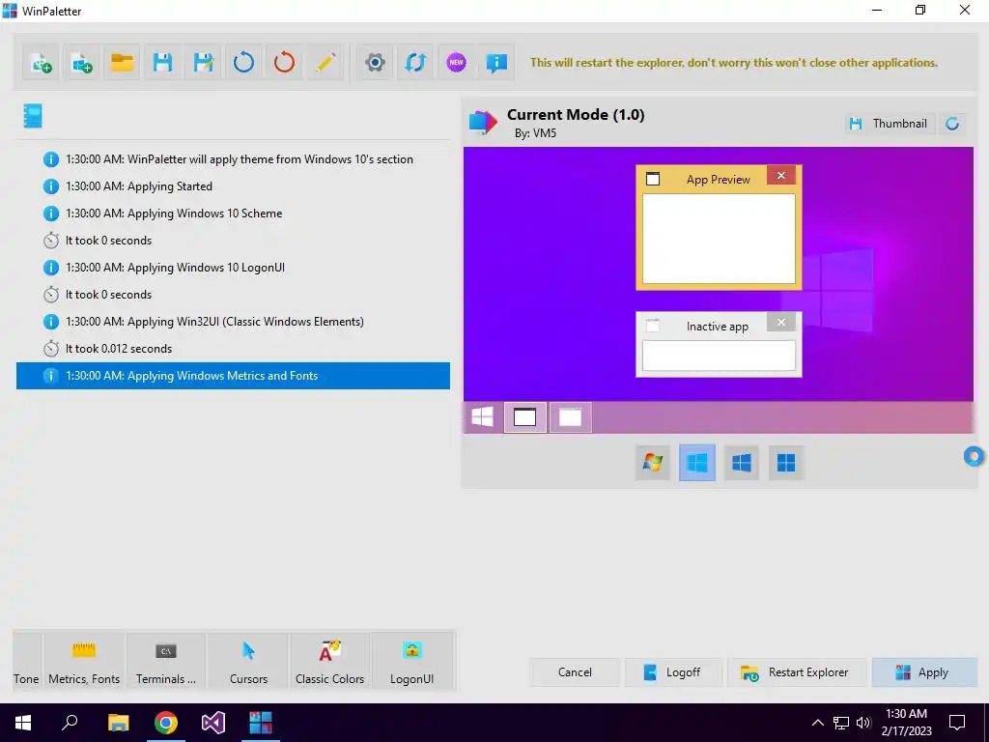
Task: Open taskbar Search magnifier
Action: [70, 723]
